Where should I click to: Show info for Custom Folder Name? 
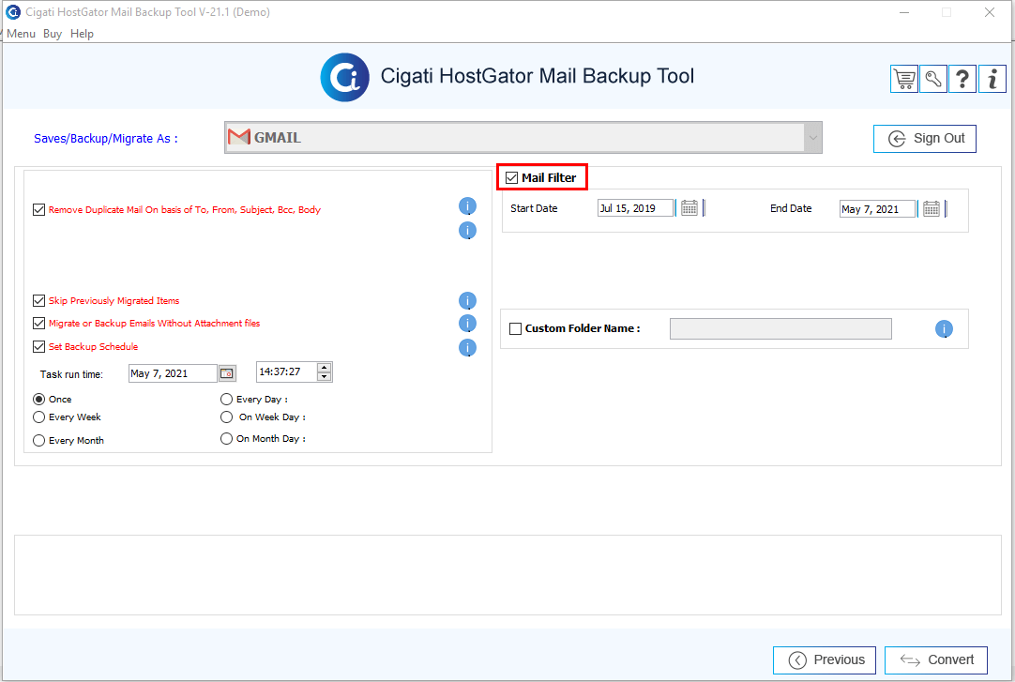pos(944,329)
